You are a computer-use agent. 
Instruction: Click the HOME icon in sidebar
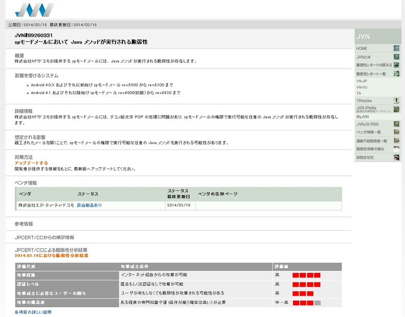[396, 48]
